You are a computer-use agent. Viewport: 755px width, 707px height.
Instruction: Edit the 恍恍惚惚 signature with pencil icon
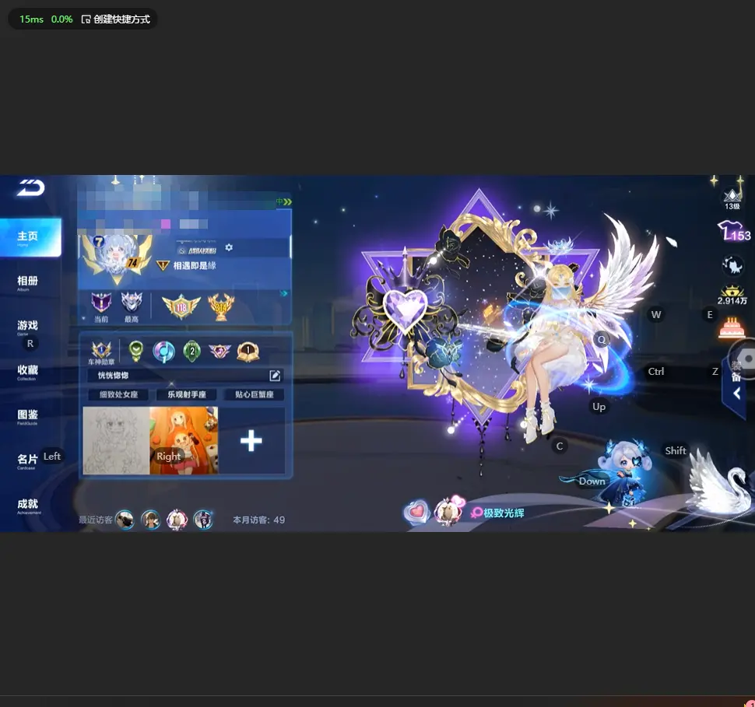tap(275, 376)
